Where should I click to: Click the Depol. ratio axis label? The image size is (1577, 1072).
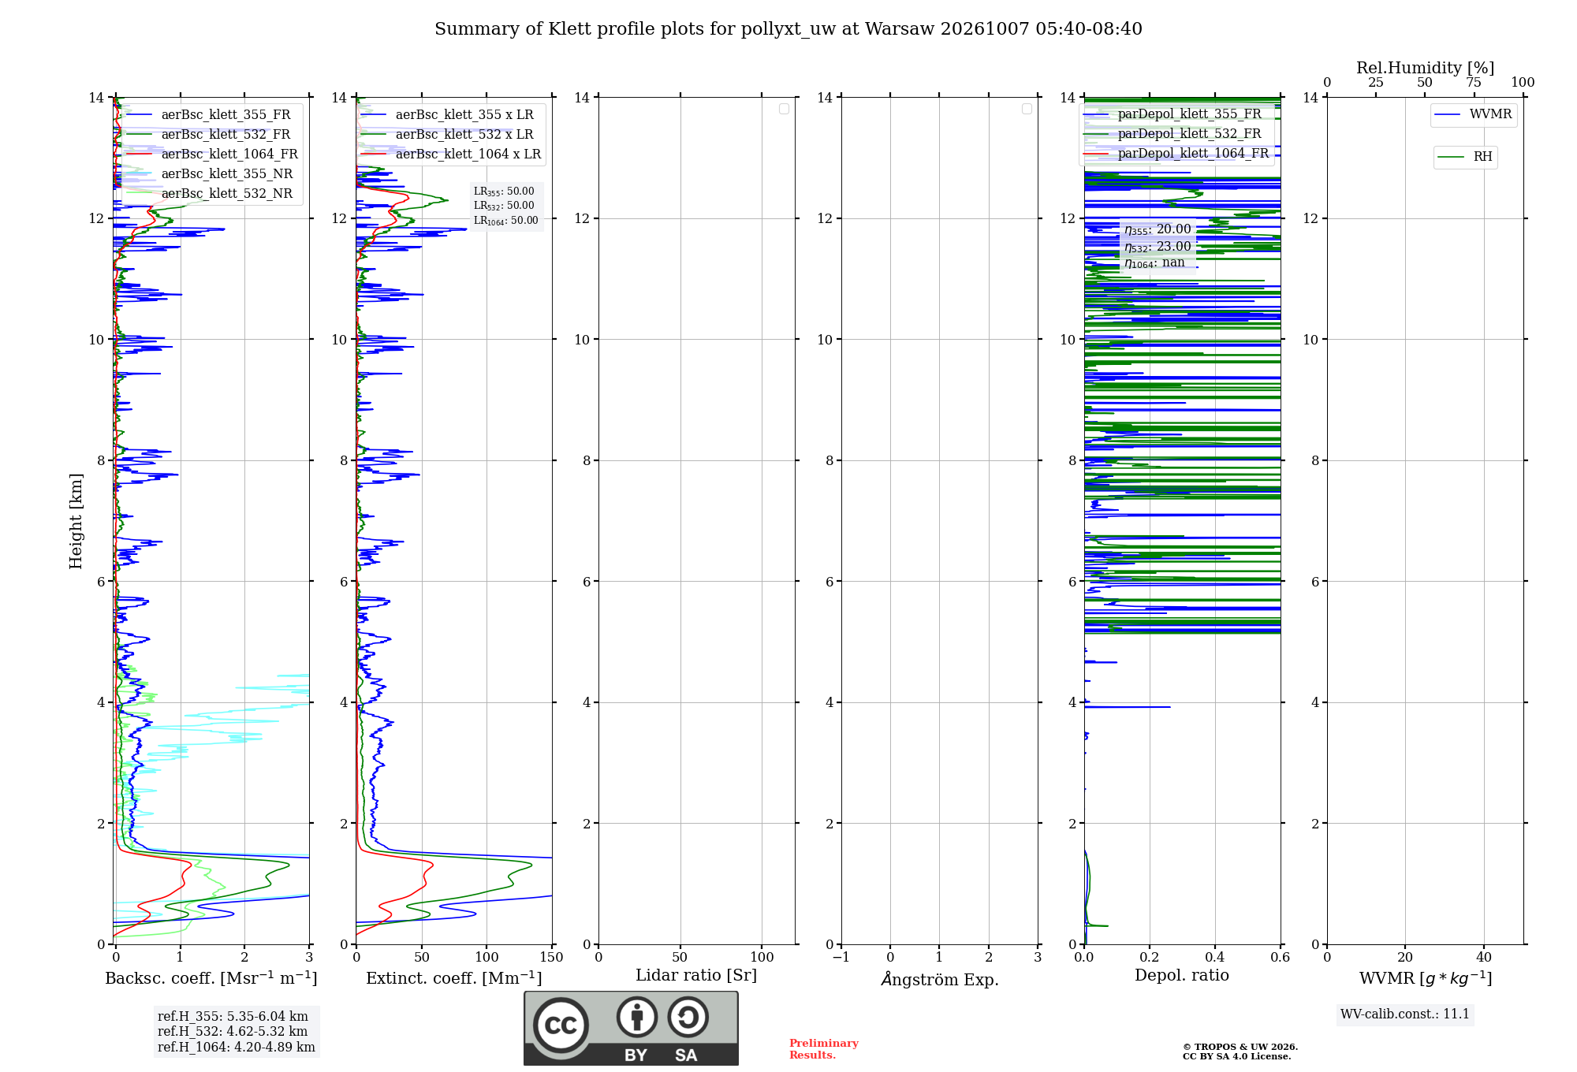pos(1182,976)
